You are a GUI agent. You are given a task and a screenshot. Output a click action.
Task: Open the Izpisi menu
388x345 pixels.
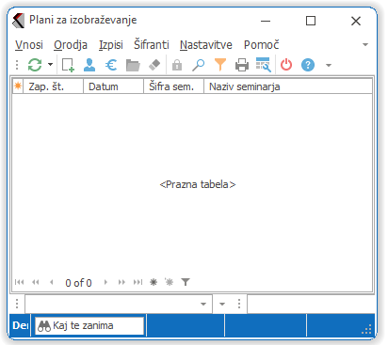111,45
